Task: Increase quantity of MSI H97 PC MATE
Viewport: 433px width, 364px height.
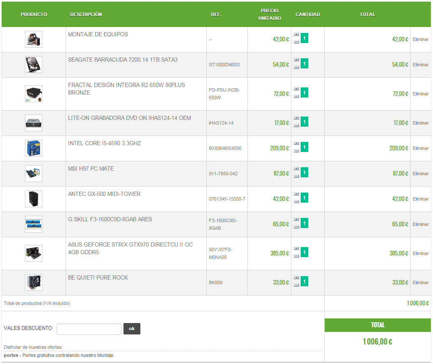Action: point(296,169)
